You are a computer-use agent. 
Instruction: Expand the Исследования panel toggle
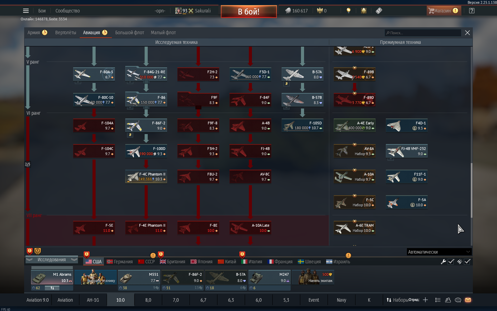pos(52,260)
